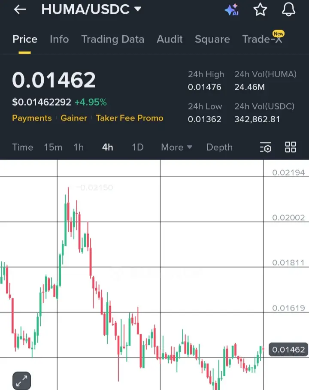Select the 1h chart interval
Image resolution: width=309 pixels, height=390 pixels.
point(79,147)
